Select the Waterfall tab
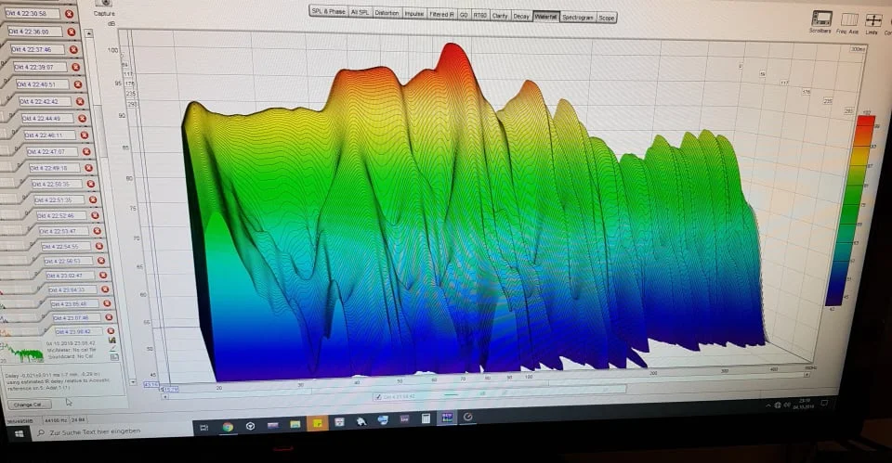 pos(546,17)
